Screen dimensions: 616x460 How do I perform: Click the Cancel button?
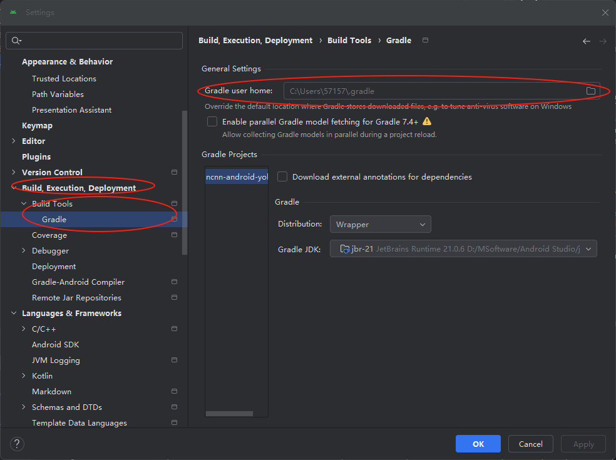[531, 444]
